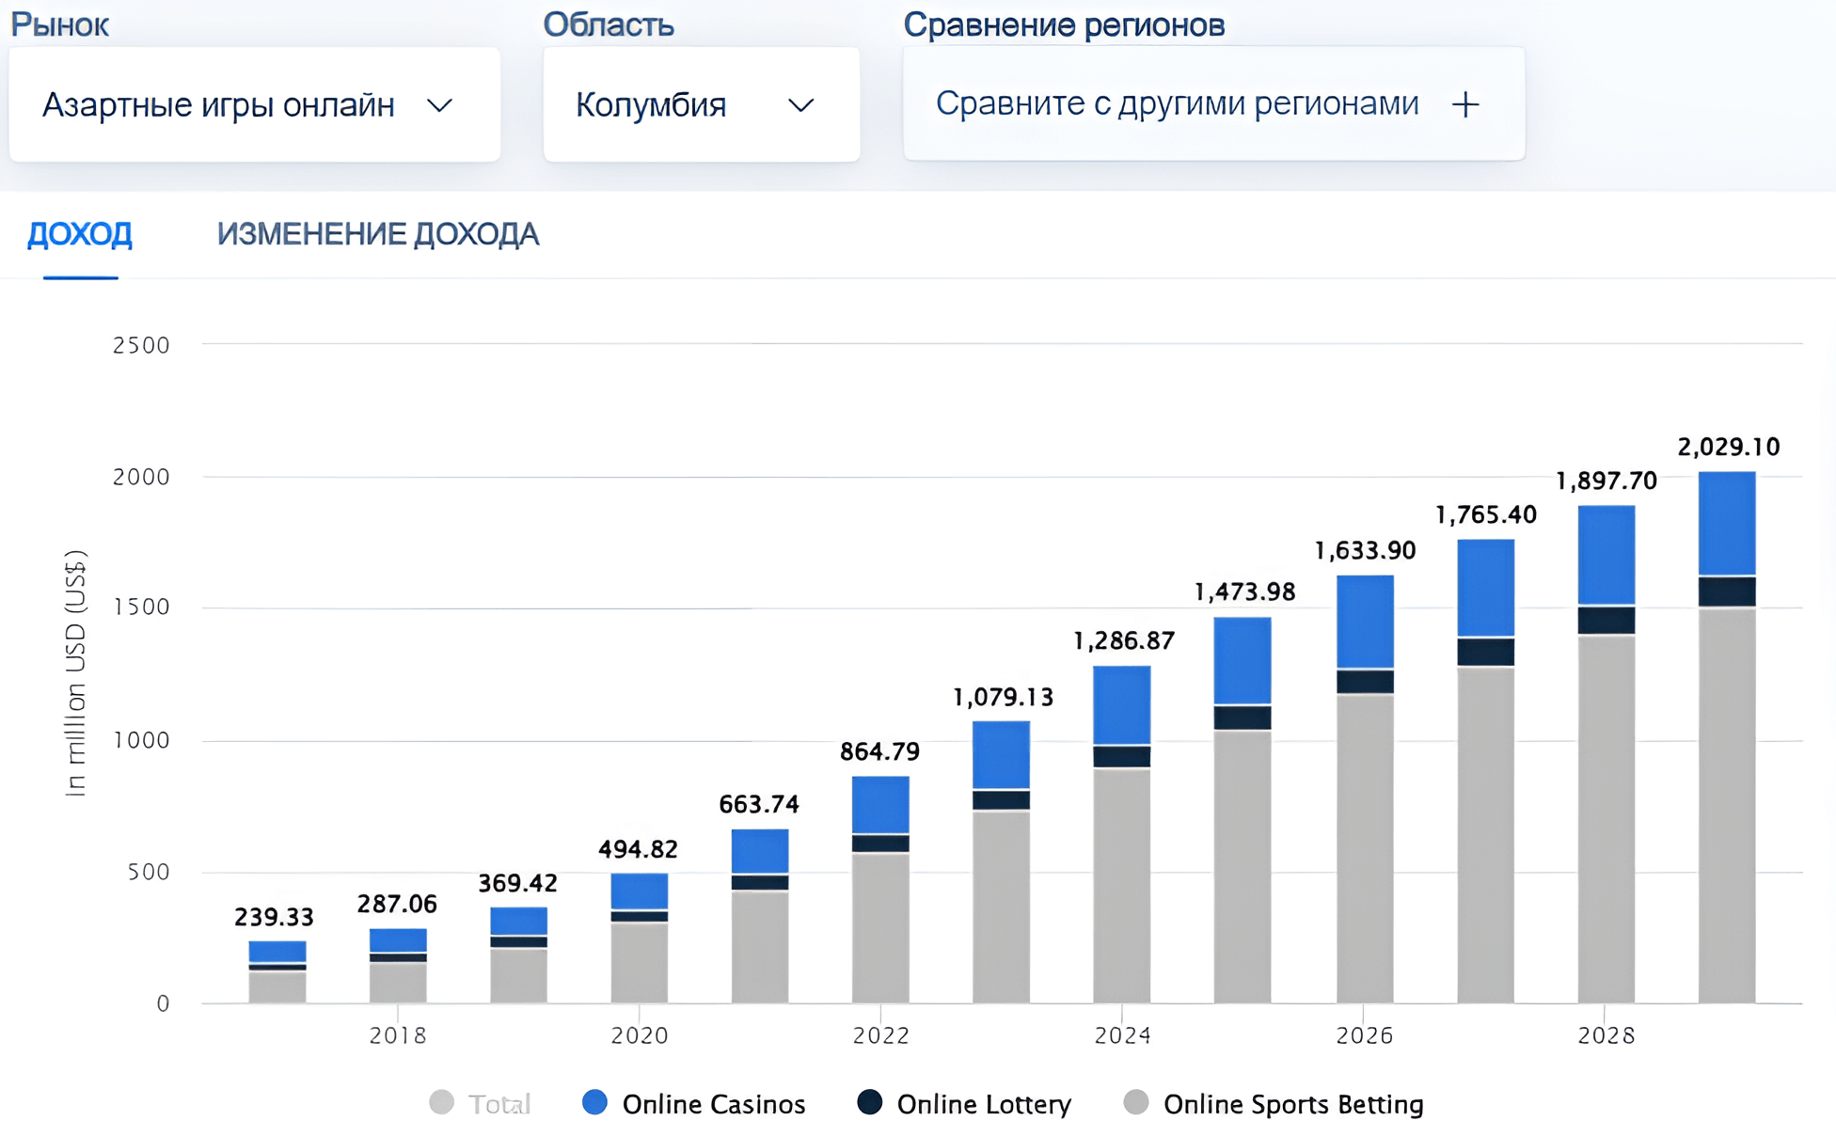
Task: Click the bar labeled 2,029.10
Action: click(1727, 738)
